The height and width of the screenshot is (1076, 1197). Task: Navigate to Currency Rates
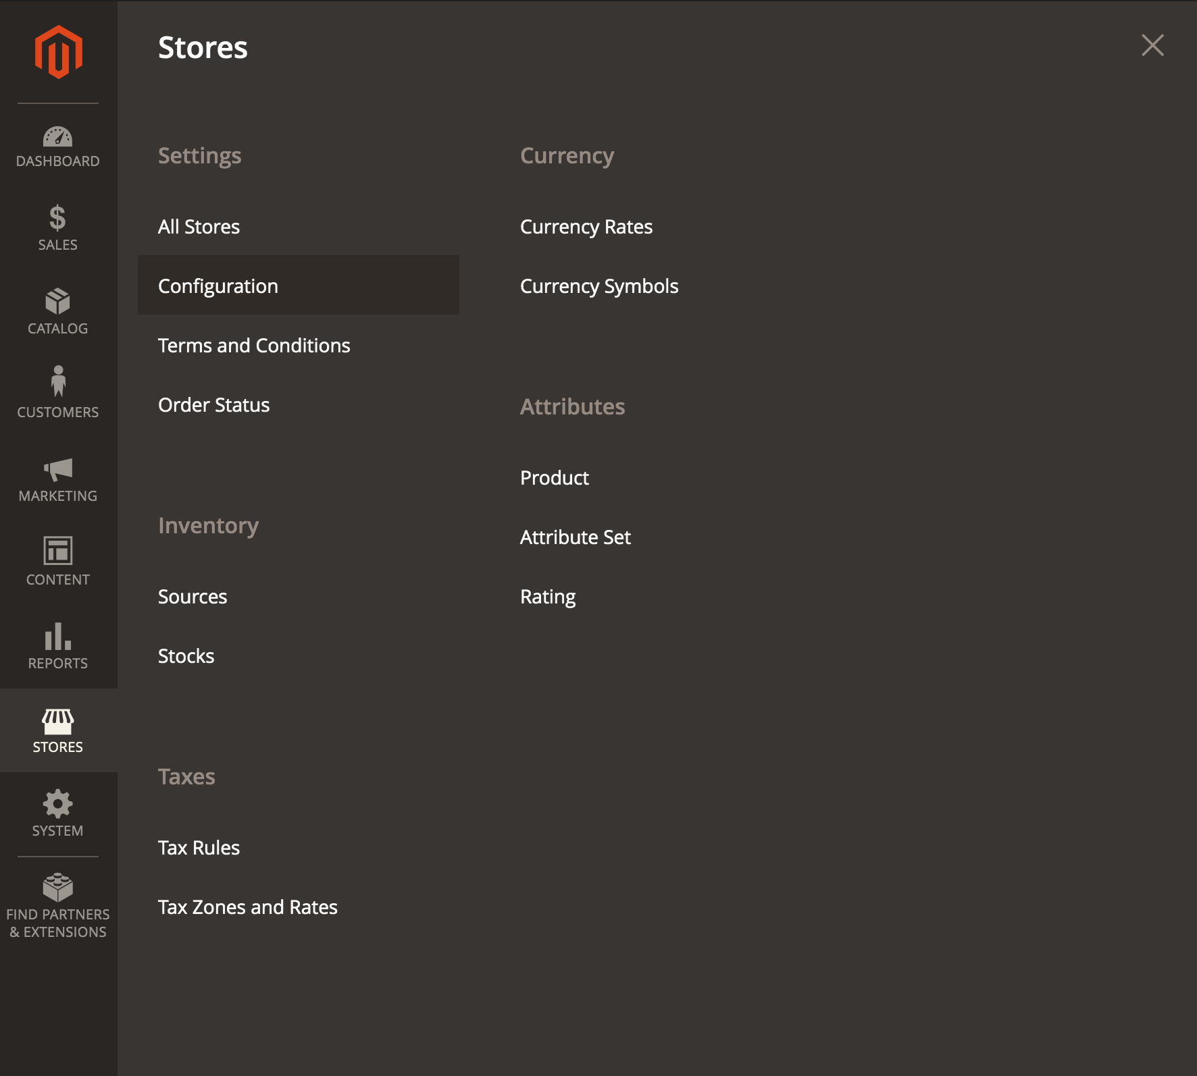(586, 227)
